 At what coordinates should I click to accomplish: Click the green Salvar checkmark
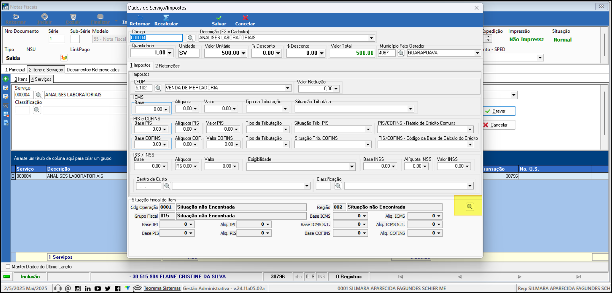[x=219, y=18]
